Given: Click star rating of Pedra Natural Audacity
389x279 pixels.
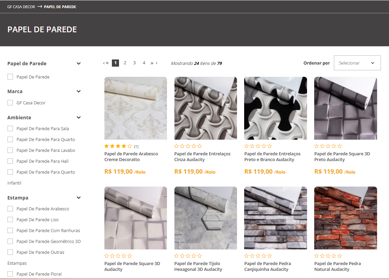Looking at the screenshot, I should (x=328, y=256).
